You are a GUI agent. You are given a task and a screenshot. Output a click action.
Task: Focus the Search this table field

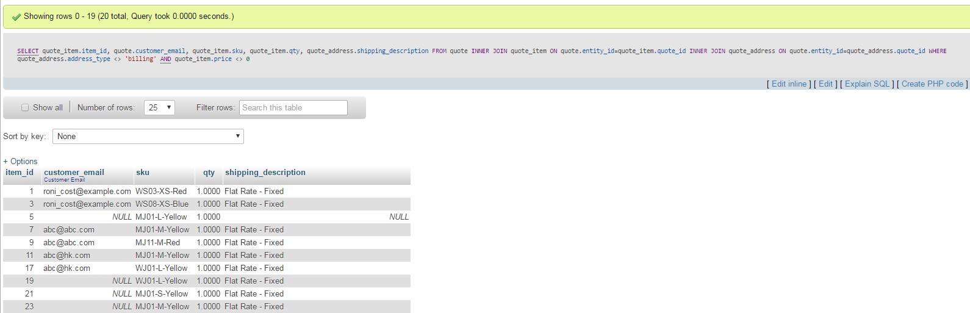tap(293, 108)
